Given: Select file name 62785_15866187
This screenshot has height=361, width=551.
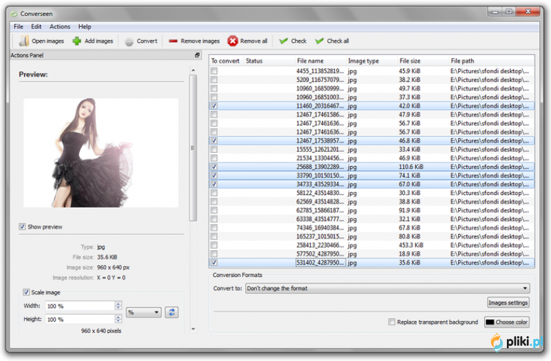Looking at the screenshot, I should pyautogui.click(x=320, y=210).
